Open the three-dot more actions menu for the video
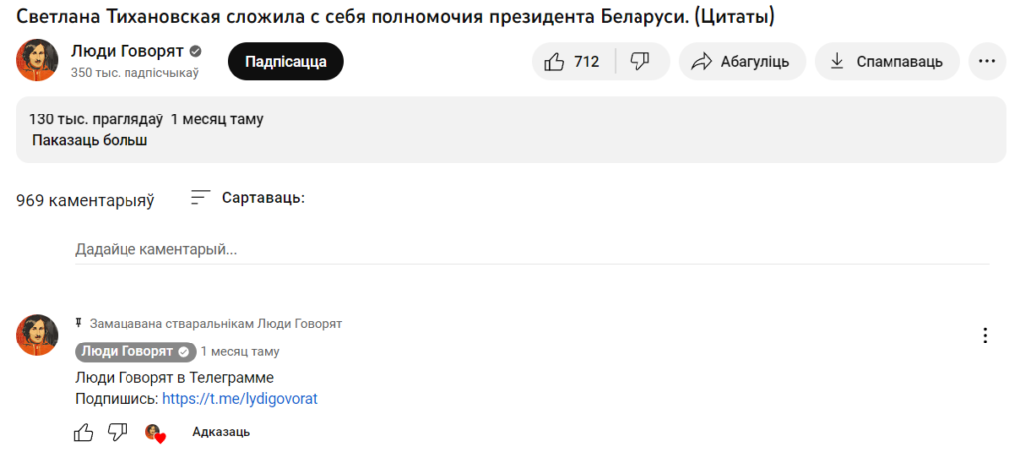The height and width of the screenshot is (458, 1020). (x=986, y=61)
